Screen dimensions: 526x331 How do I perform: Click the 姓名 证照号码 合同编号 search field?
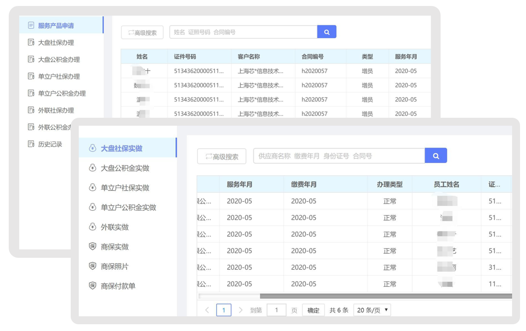pos(243,32)
